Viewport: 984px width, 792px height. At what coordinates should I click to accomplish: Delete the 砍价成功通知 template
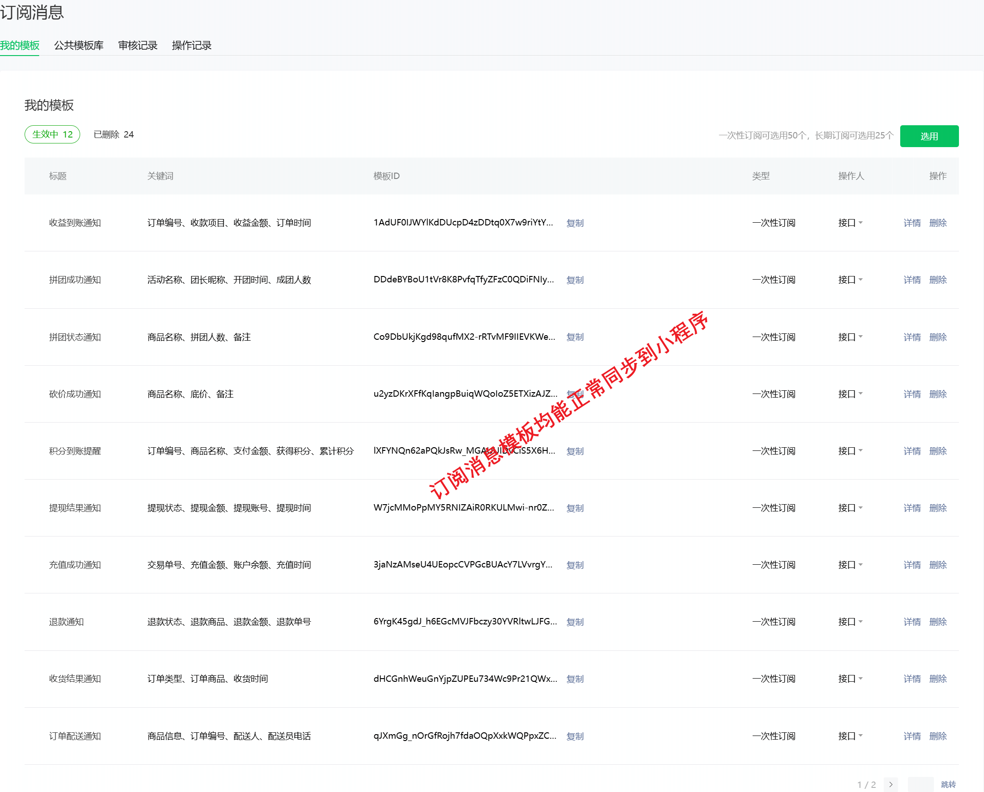(938, 394)
